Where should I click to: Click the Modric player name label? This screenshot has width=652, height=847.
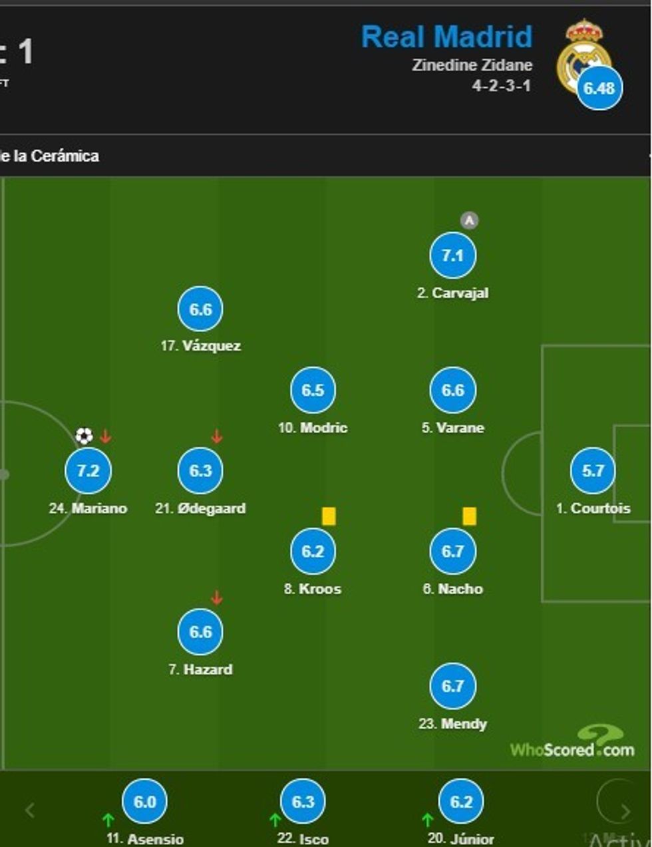tap(313, 428)
